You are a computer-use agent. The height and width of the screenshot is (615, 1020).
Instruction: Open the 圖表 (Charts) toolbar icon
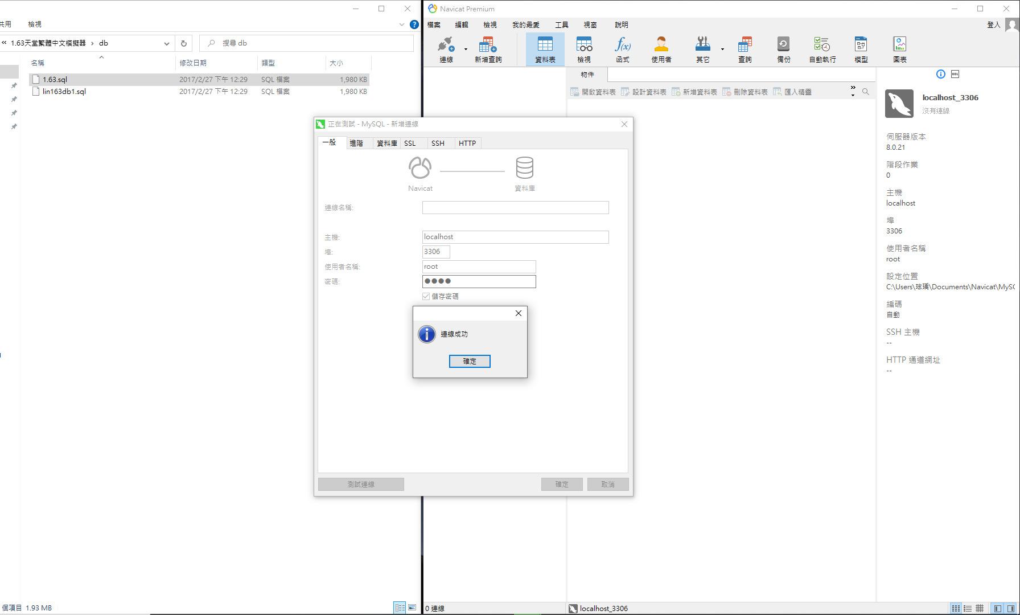900,49
